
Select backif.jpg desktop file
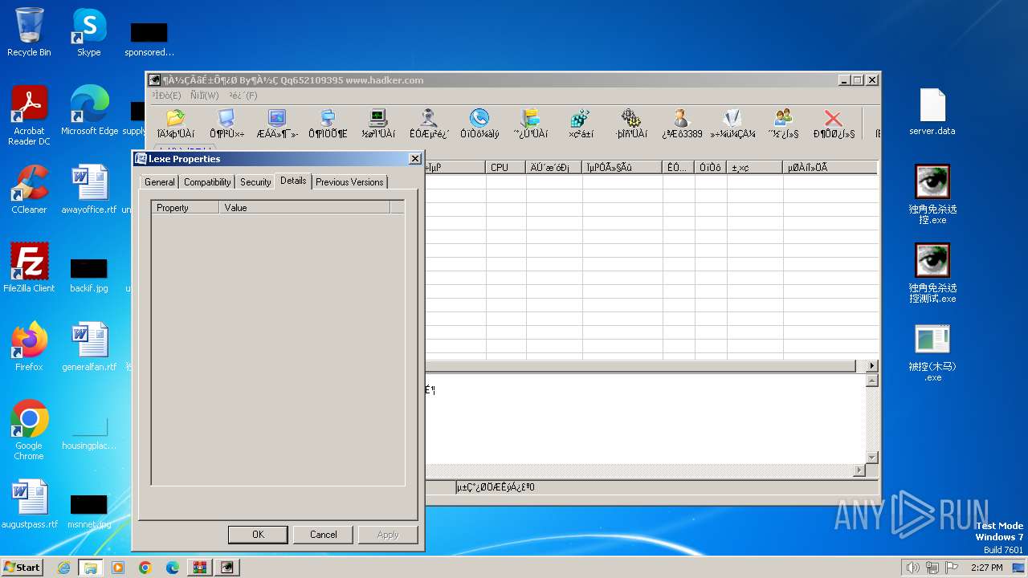tap(89, 274)
